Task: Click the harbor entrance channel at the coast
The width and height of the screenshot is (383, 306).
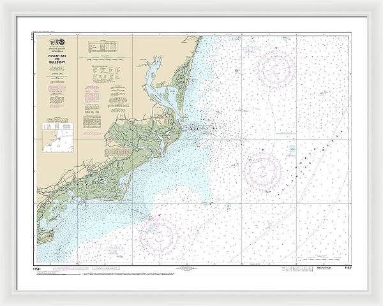Action: pos(191,127)
